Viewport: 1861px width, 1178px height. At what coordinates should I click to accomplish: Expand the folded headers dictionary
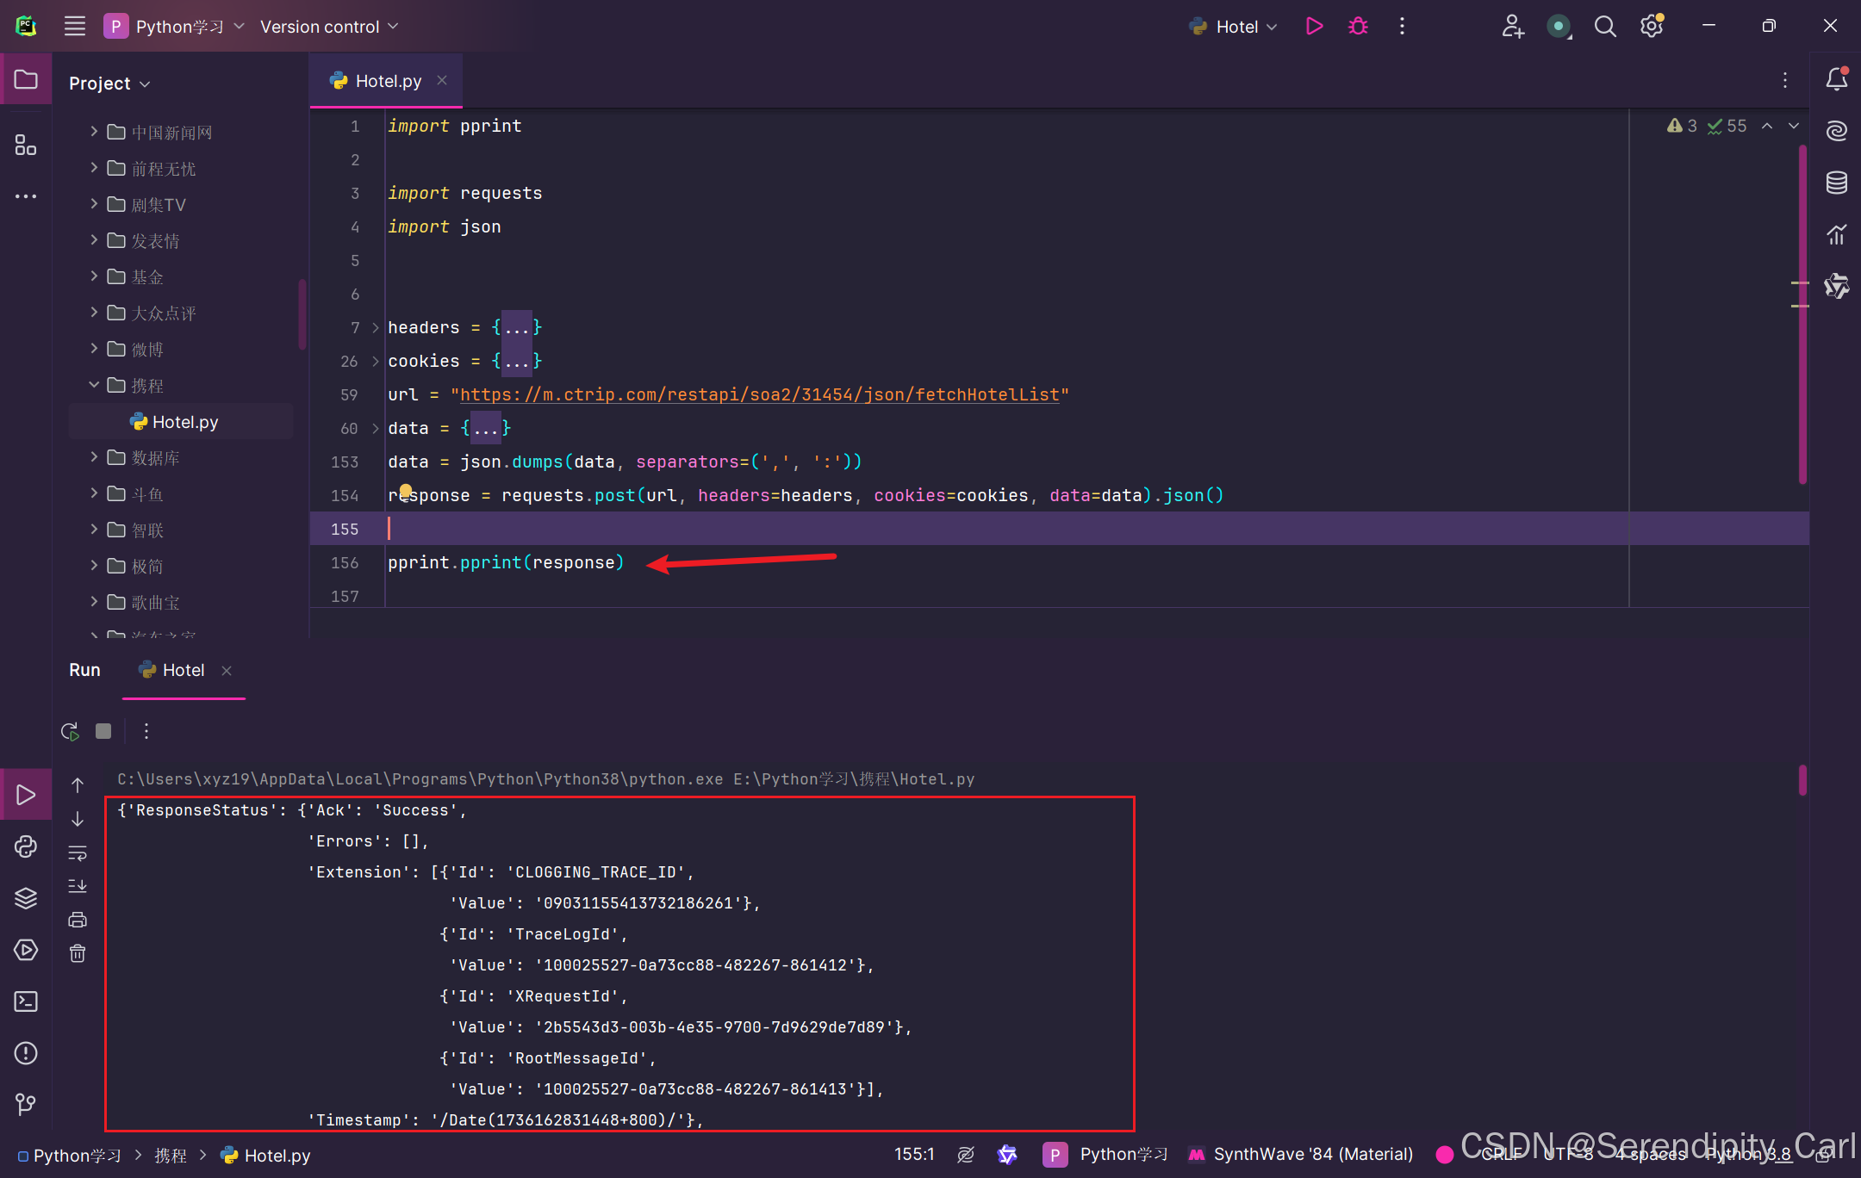click(x=516, y=327)
